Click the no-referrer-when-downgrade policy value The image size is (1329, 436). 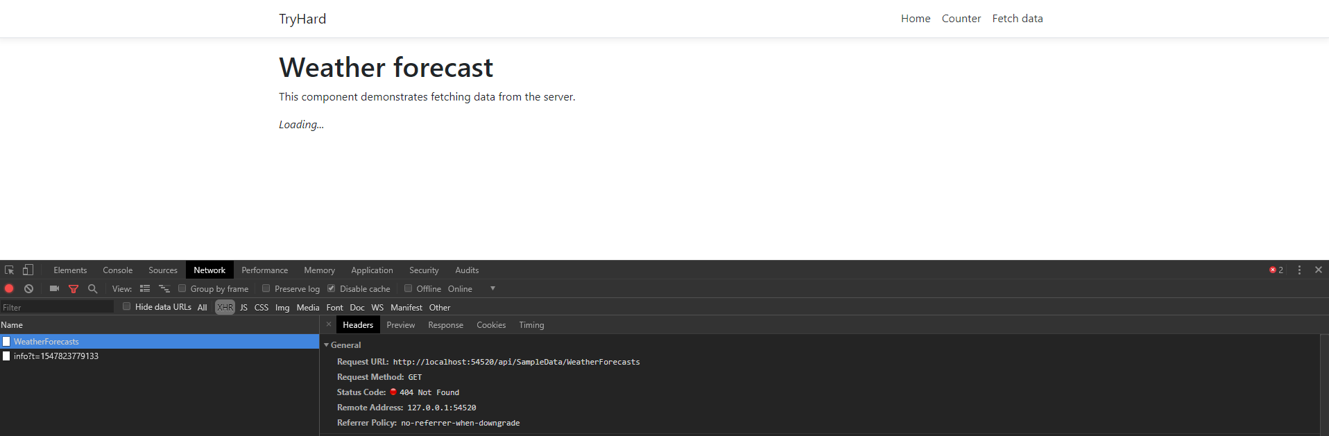point(461,423)
